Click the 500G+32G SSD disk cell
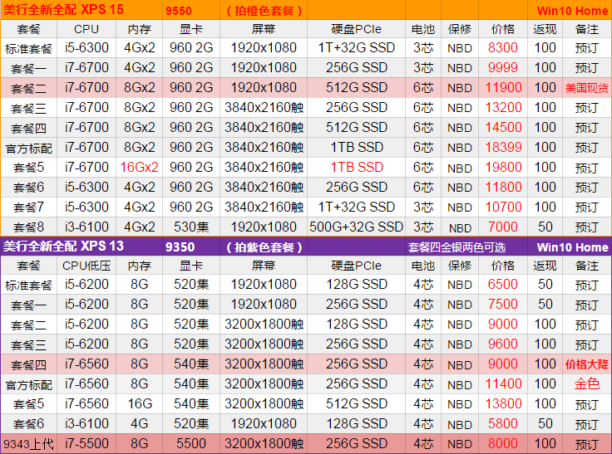The image size is (612, 454). 356,227
